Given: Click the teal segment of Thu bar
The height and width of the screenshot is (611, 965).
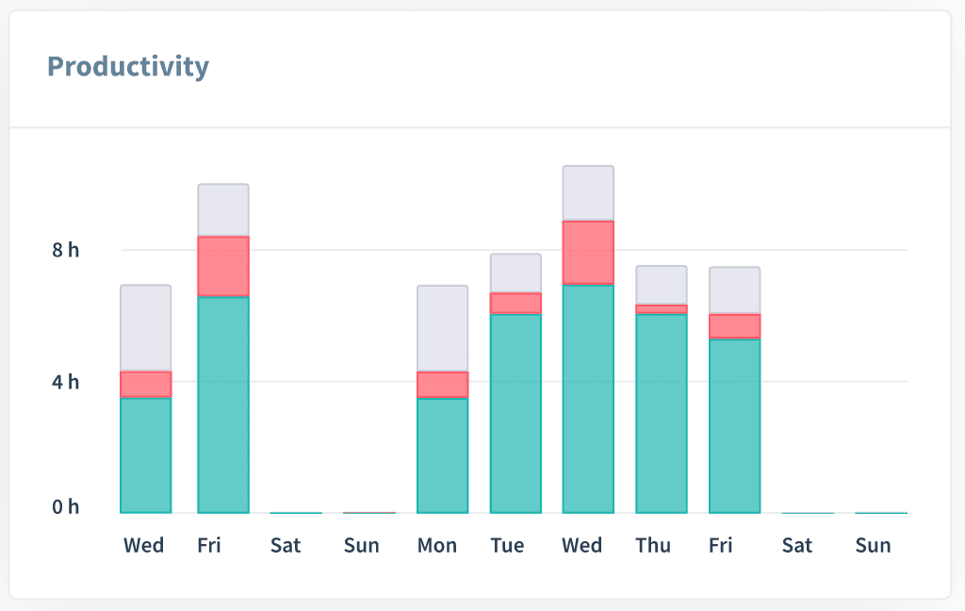Looking at the screenshot, I should pyautogui.click(x=661, y=413).
